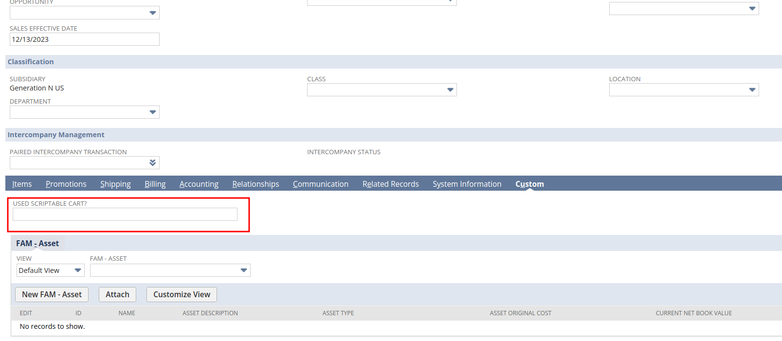This screenshot has height=341, width=782.
Task: View the Communication tab
Action: click(320, 184)
